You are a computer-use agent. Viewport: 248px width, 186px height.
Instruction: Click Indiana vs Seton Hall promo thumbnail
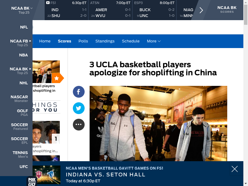(46, 175)
